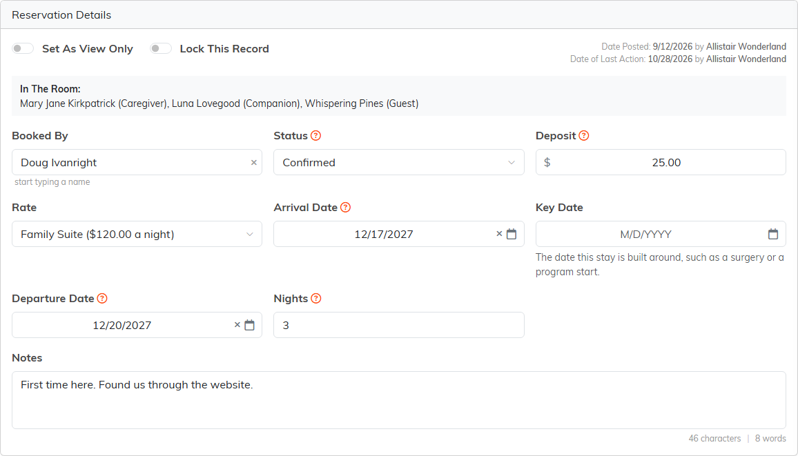Image resolution: width=798 pixels, height=456 pixels.
Task: Open the Status help icon
Action: click(316, 136)
